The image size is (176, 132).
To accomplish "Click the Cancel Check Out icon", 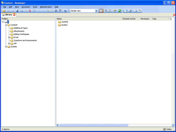I will pos(139,11).
